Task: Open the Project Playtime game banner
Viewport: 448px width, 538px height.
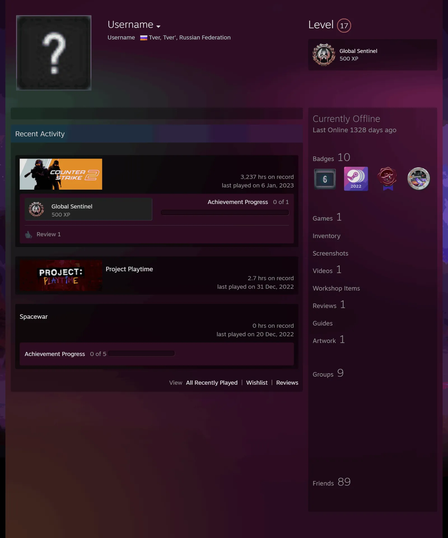Action: [x=61, y=275]
